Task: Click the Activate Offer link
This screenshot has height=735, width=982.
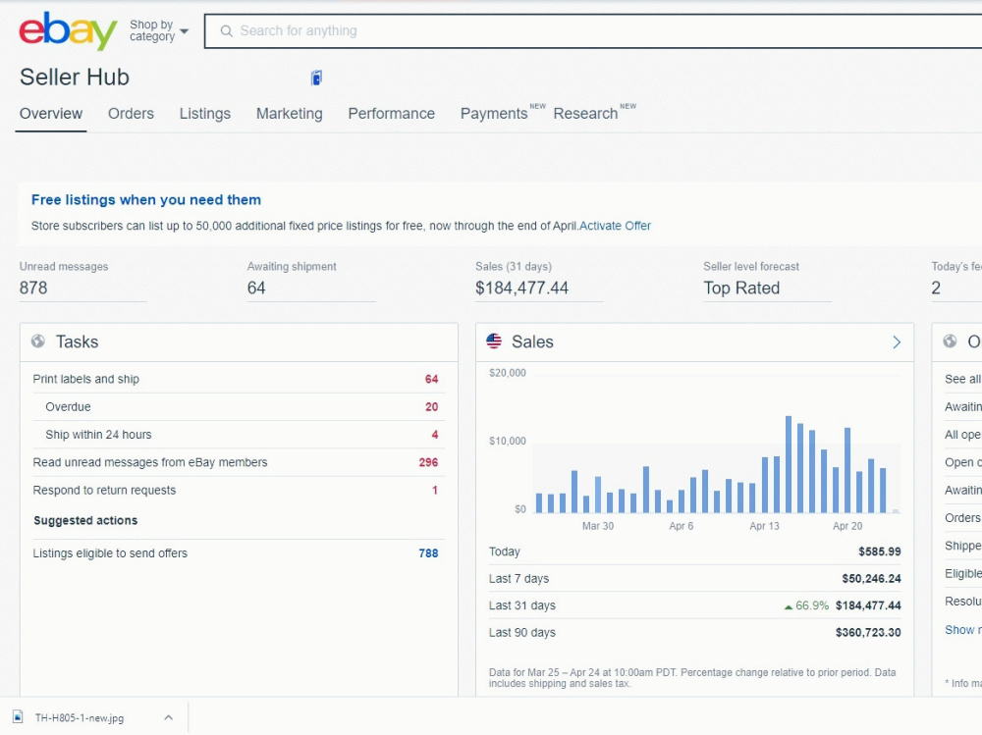Action: (x=615, y=226)
